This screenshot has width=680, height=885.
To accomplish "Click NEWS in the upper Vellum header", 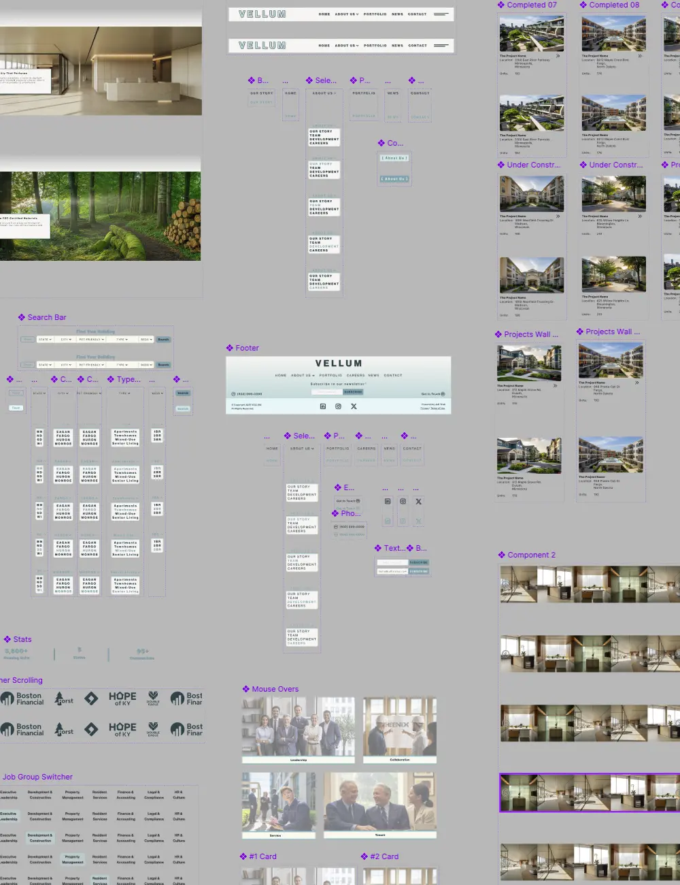I will pyautogui.click(x=397, y=14).
